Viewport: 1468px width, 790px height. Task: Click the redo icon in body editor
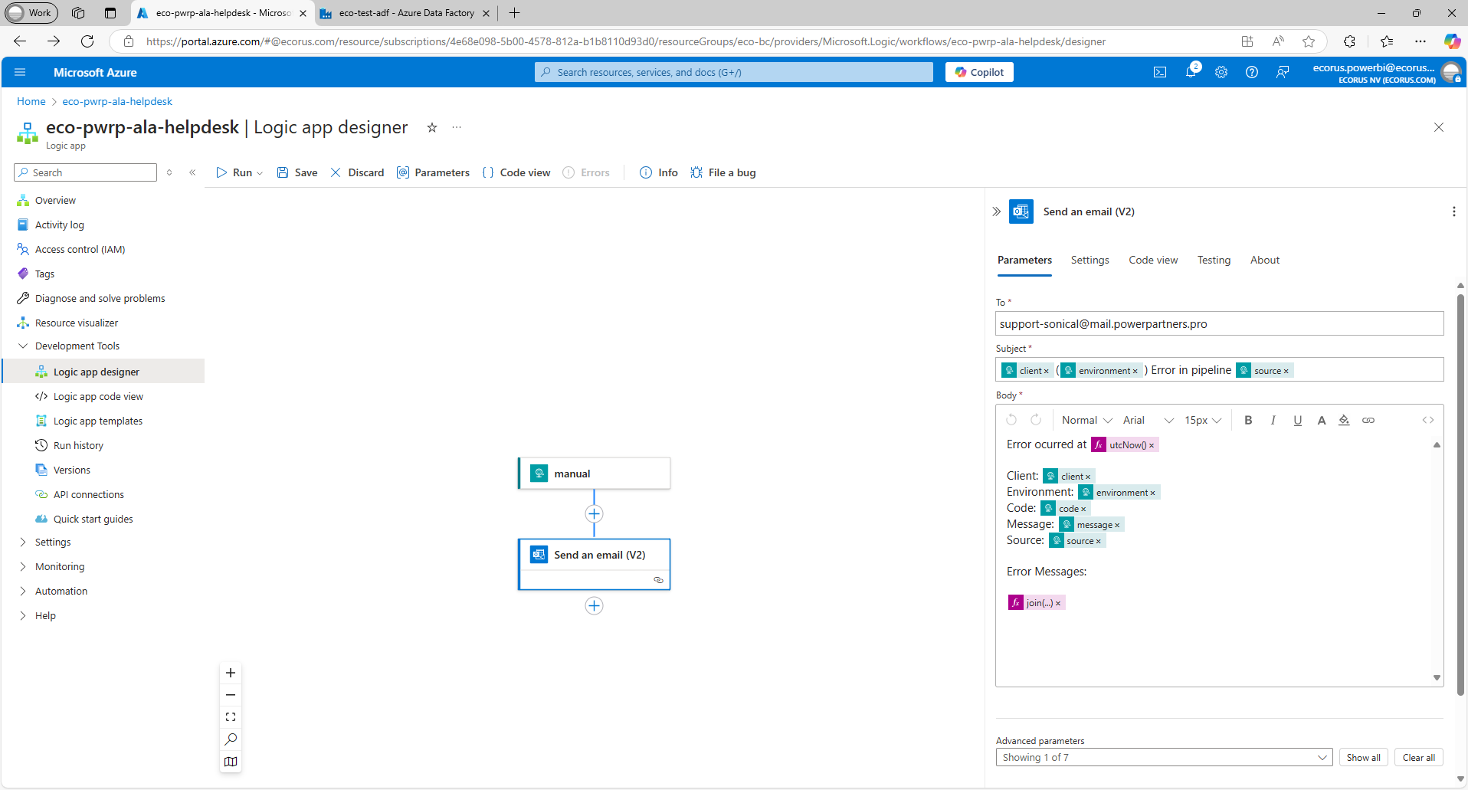tap(1036, 420)
